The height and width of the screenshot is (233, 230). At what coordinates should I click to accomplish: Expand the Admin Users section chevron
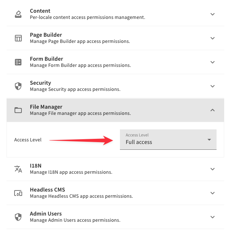coord(213,217)
